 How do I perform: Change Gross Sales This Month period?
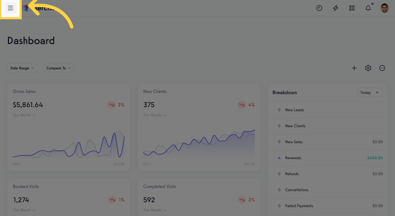click(24, 115)
